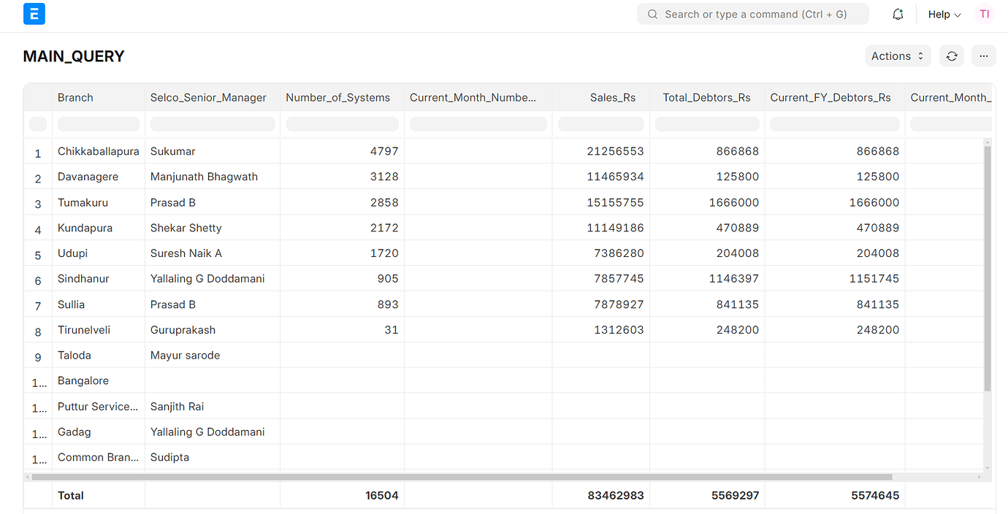Click the magnifier icon in the search bar
The image size is (1008, 514).
point(652,14)
